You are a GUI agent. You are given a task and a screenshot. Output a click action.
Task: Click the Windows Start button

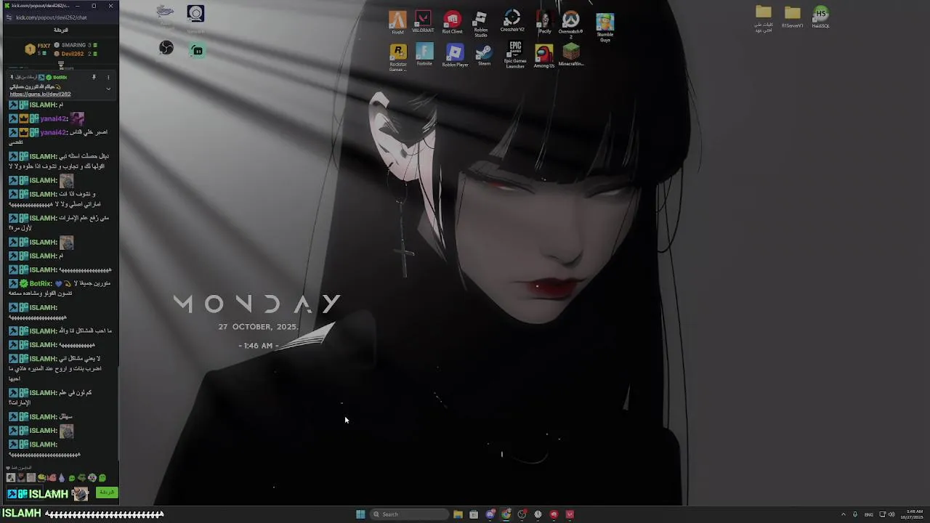click(360, 514)
